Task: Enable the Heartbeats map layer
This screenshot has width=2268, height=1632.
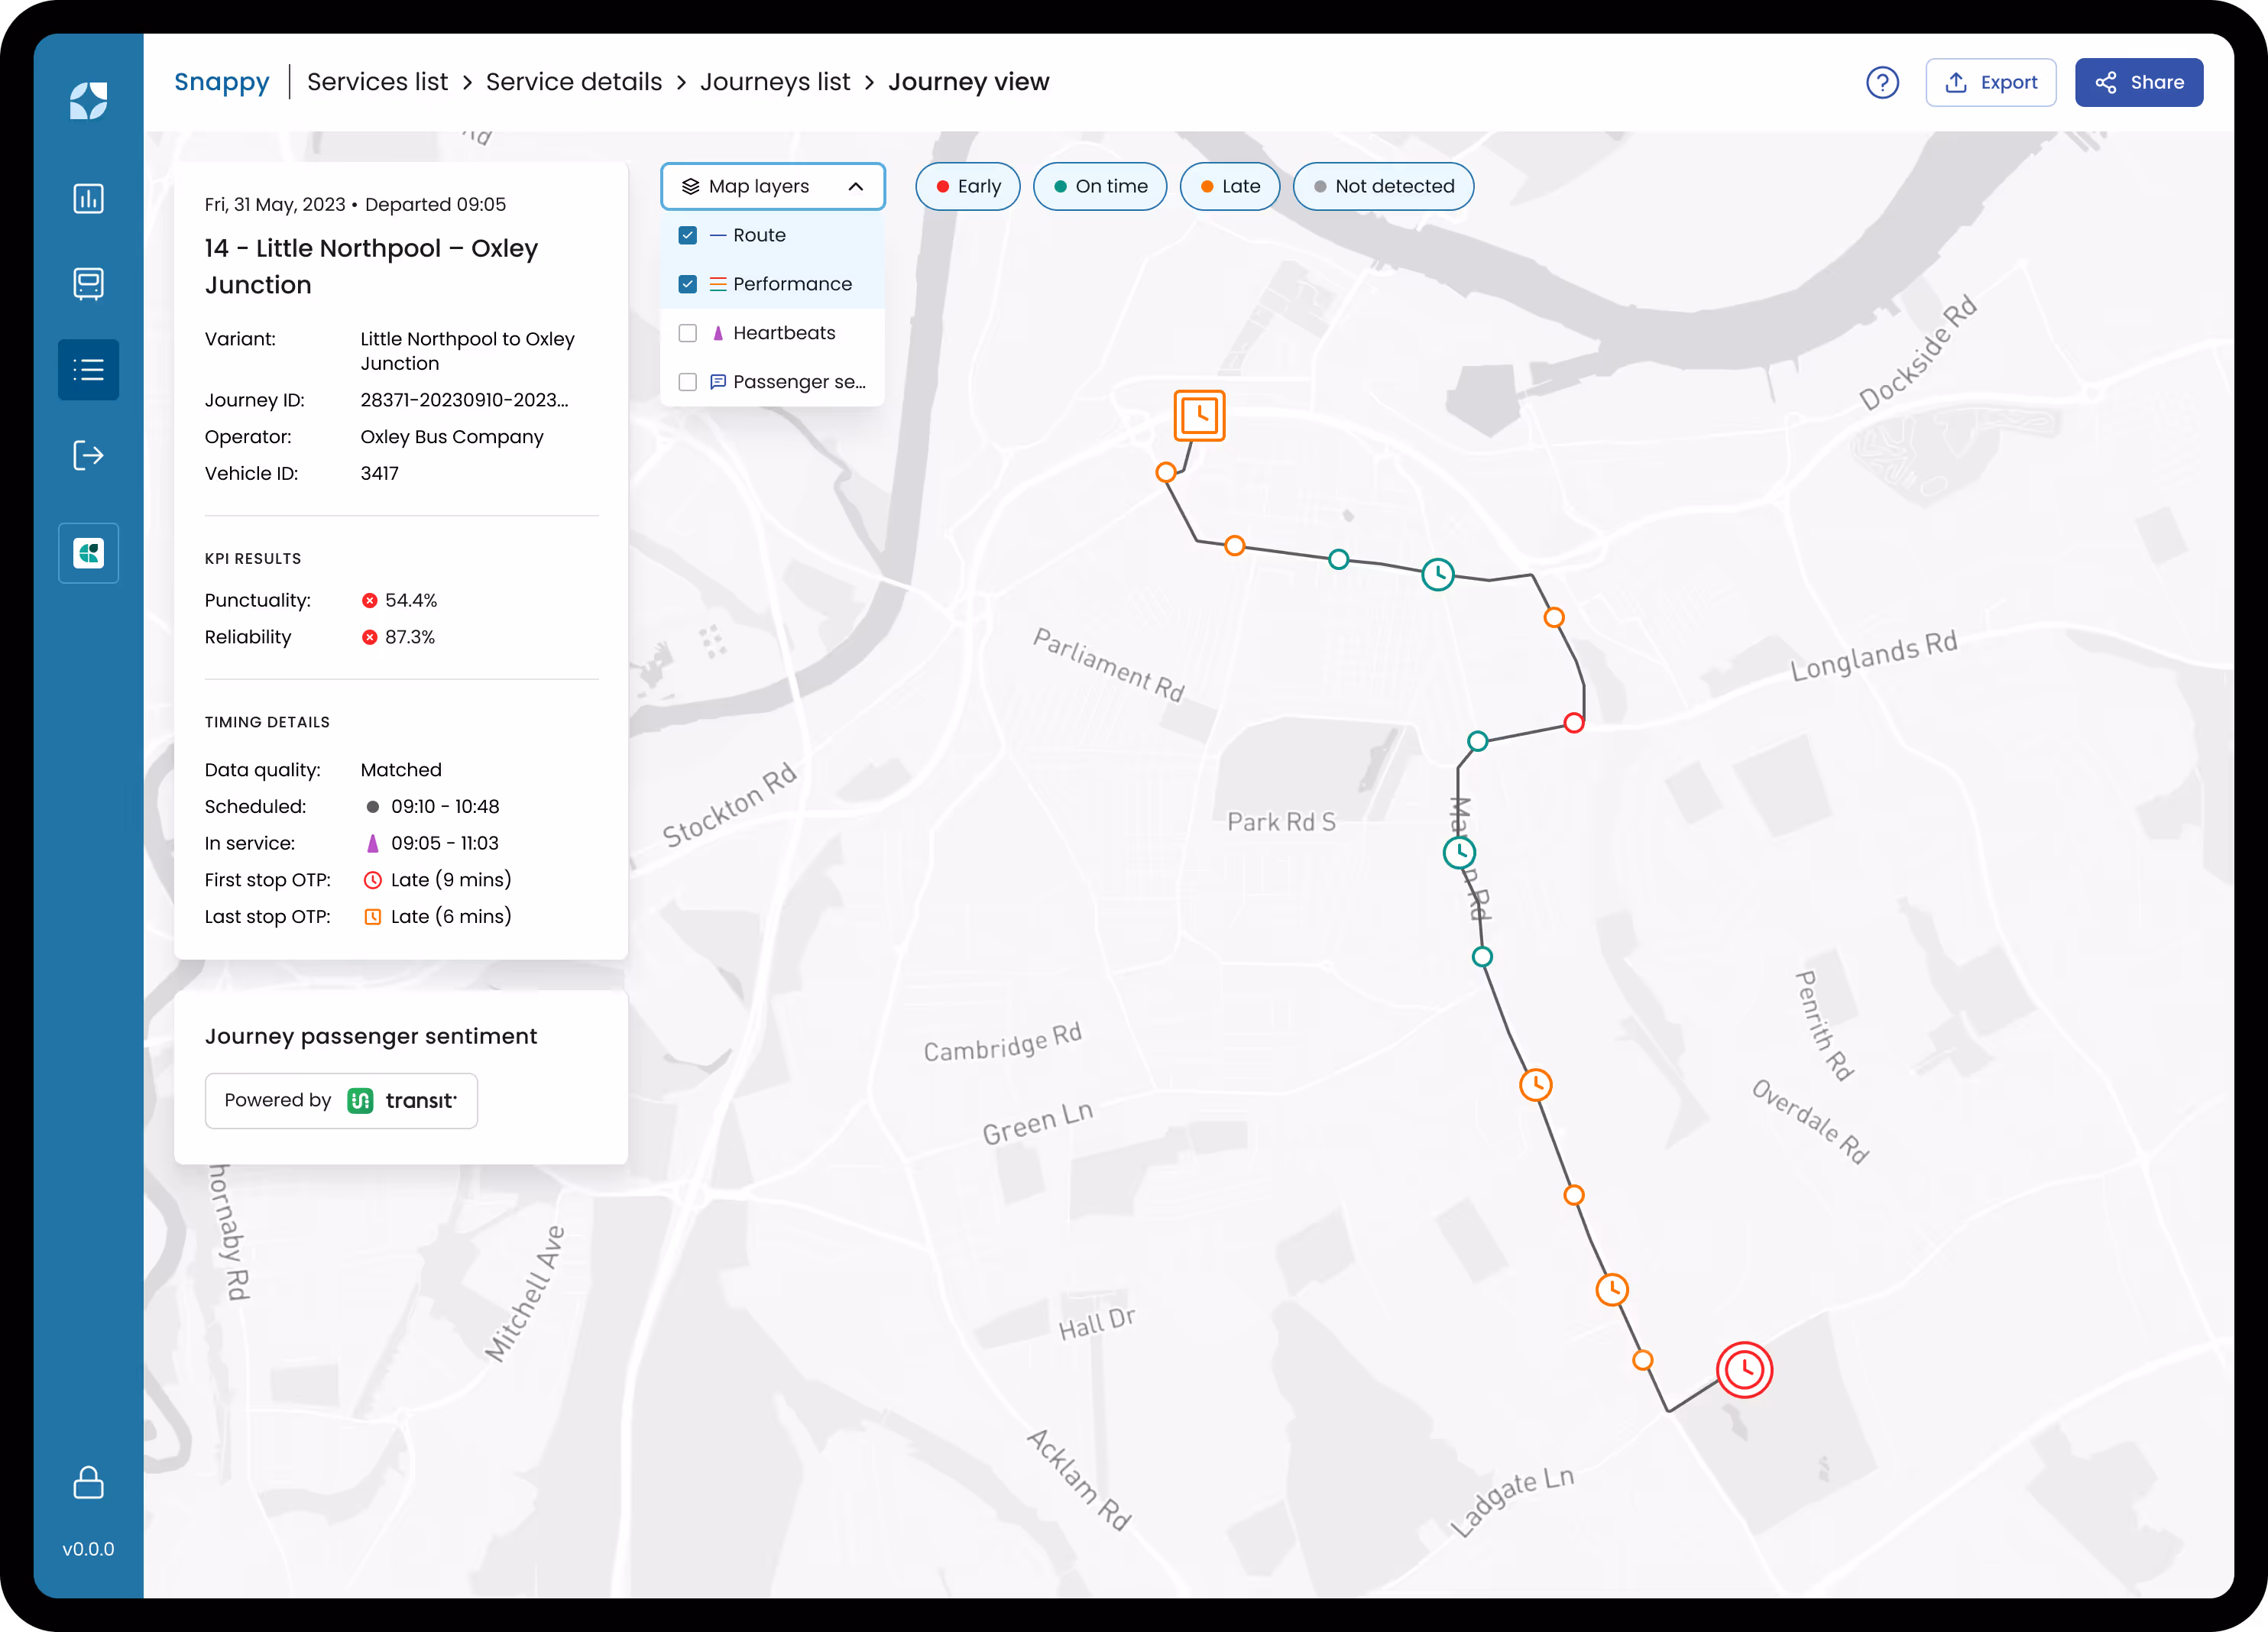Action: click(x=688, y=332)
